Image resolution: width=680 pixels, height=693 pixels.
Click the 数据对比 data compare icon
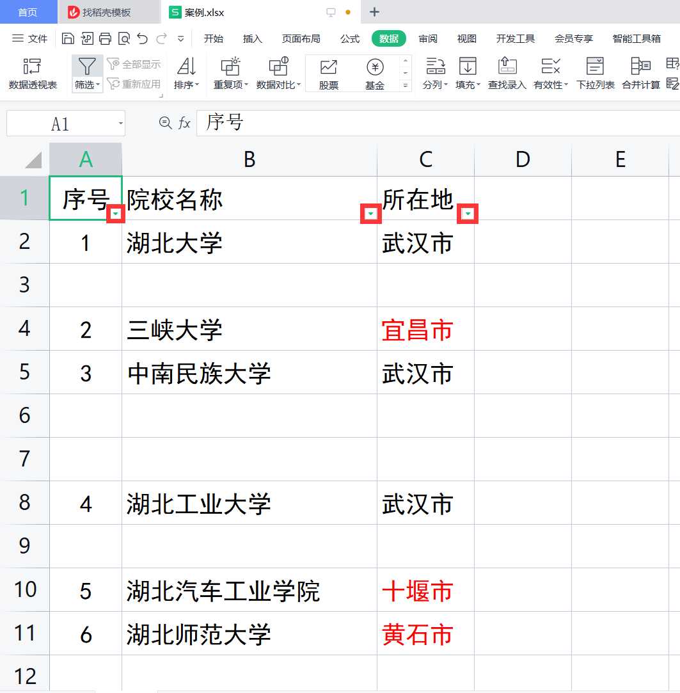(278, 66)
